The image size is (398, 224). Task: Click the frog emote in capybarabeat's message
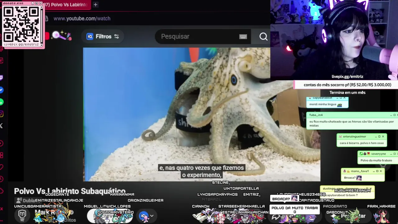tap(340, 105)
